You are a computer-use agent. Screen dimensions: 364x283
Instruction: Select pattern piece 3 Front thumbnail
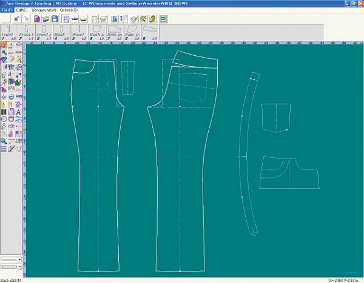click(x=44, y=33)
